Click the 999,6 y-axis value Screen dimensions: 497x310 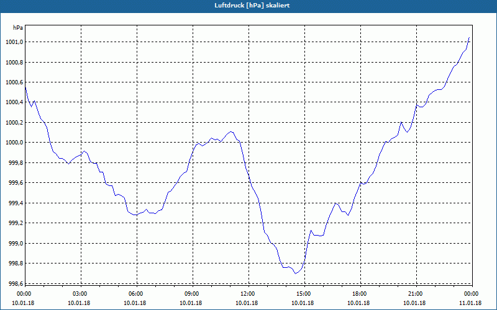(x=16, y=183)
